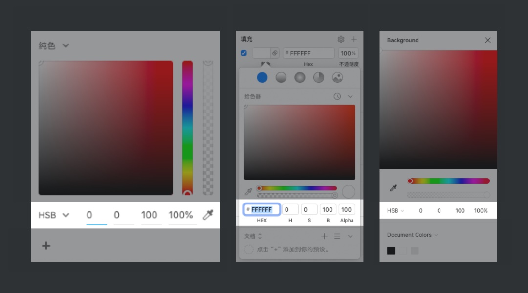Switch to the linear gradient tab
The image size is (528, 293).
click(x=281, y=77)
